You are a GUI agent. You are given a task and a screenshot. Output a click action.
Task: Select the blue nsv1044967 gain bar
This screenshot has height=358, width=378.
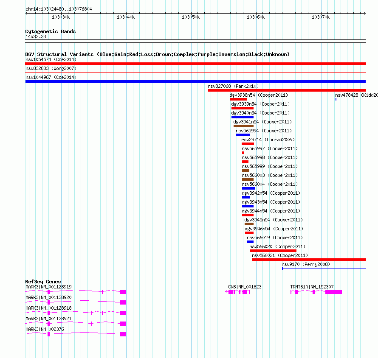coord(195,81)
